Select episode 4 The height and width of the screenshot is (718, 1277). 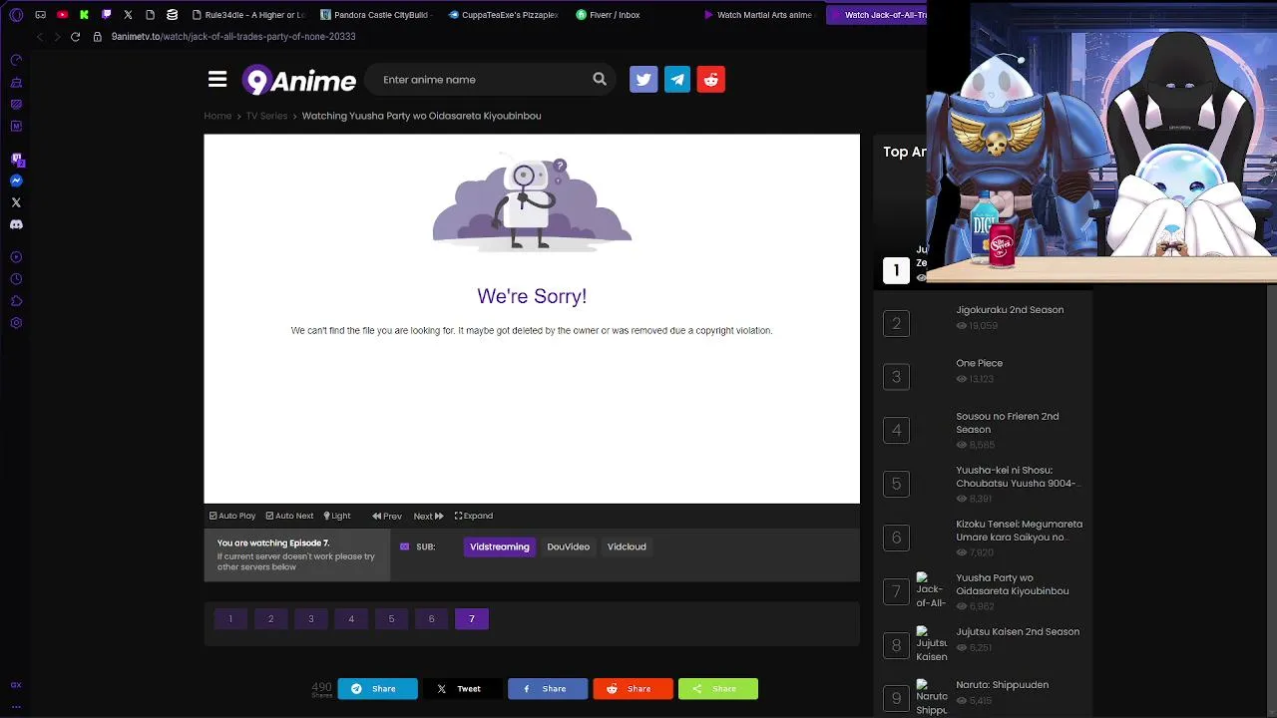click(351, 619)
